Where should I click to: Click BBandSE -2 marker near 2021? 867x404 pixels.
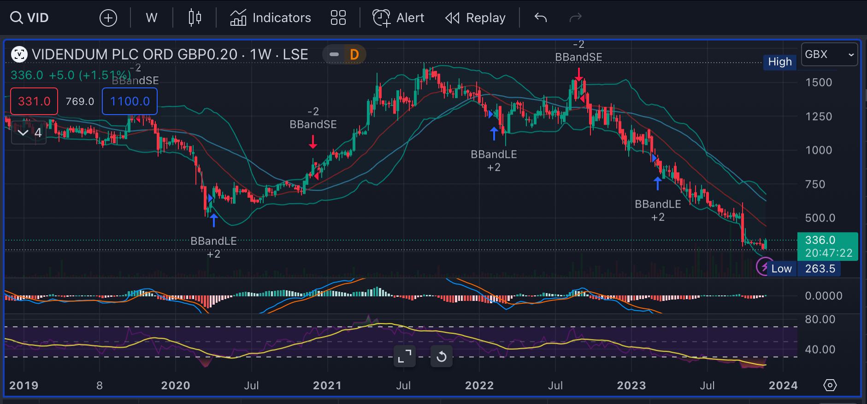pos(313,118)
